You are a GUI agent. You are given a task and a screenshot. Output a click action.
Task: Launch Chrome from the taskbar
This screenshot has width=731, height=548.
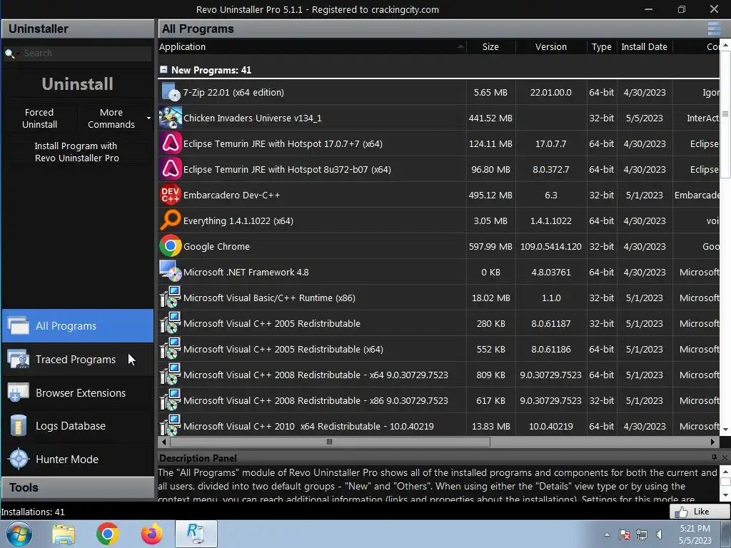tap(108, 534)
